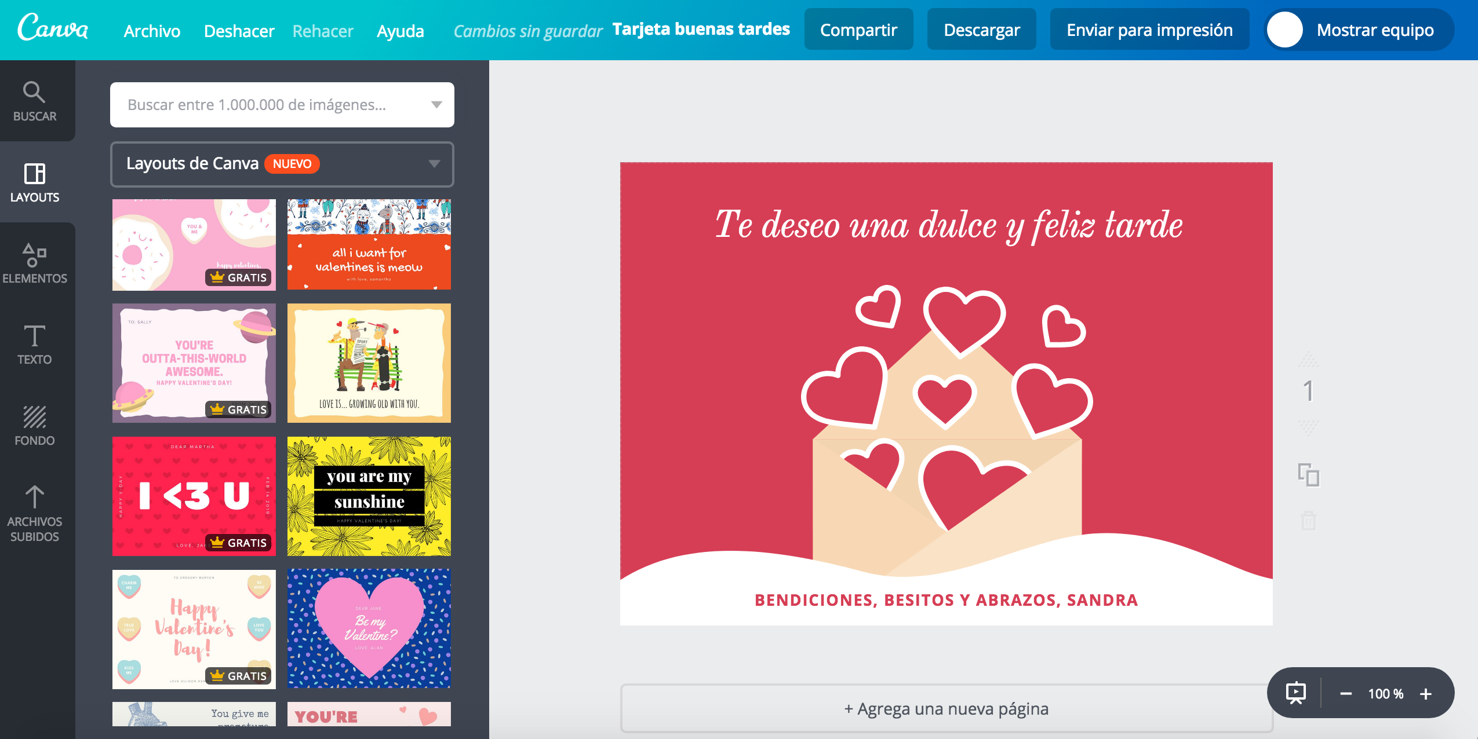
Task: Open Archivos Subidos uploads panel
Action: [x=35, y=514]
